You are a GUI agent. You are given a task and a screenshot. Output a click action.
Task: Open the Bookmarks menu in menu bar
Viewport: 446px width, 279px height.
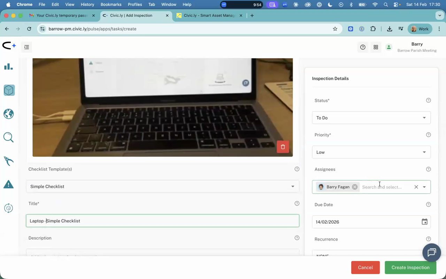point(111,4)
